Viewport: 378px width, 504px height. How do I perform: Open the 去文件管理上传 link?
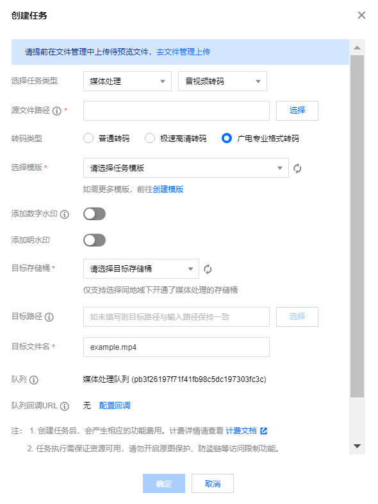[183, 52]
